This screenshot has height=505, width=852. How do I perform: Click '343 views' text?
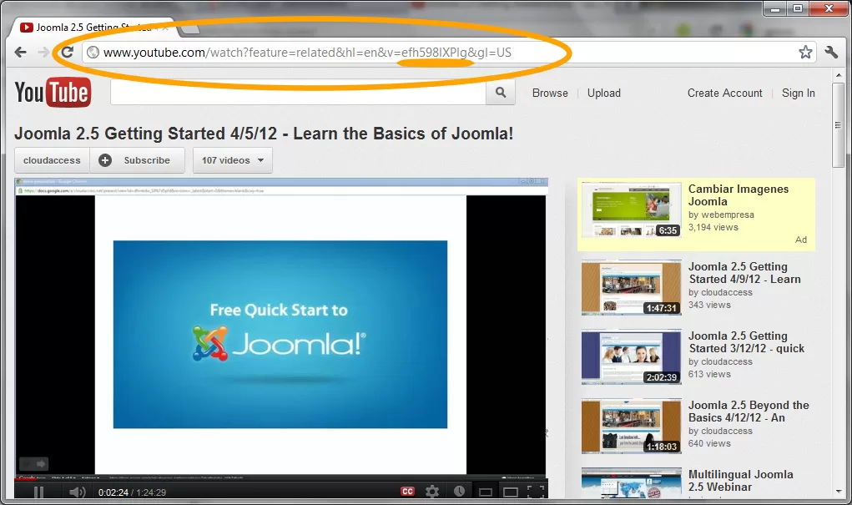point(709,305)
